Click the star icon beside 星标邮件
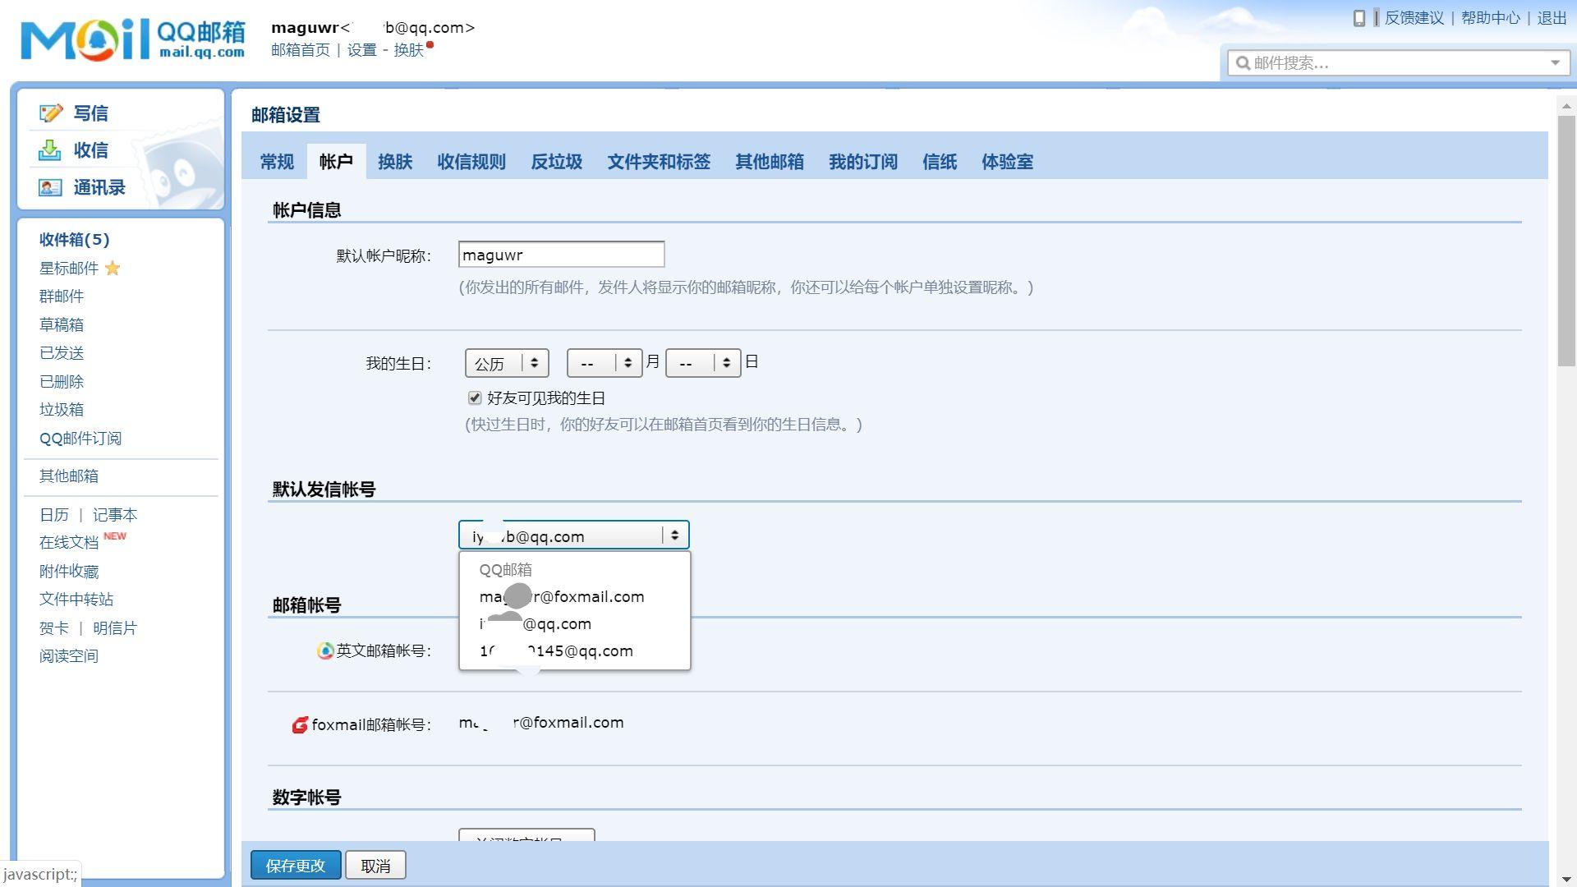 click(x=113, y=269)
